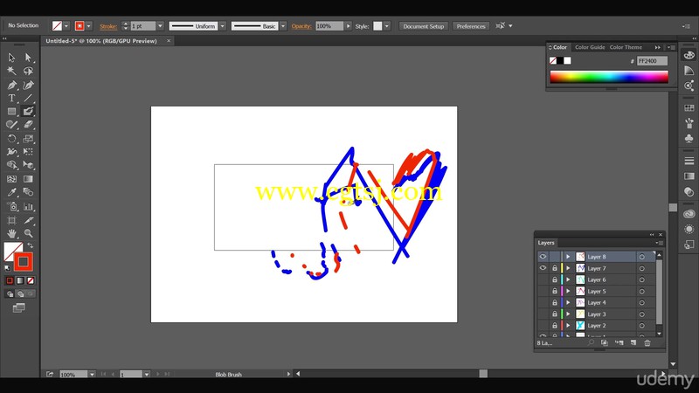Viewport: 699px width, 393px height.
Task: Switch to the Color Theme tab
Action: click(x=626, y=47)
